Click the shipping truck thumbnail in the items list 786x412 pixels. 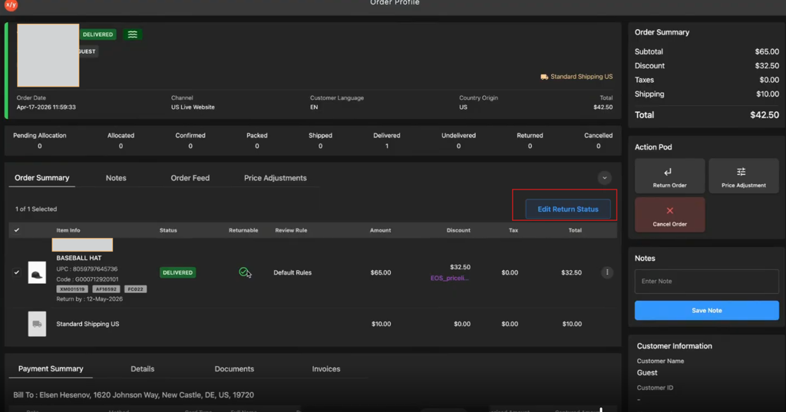click(x=37, y=324)
